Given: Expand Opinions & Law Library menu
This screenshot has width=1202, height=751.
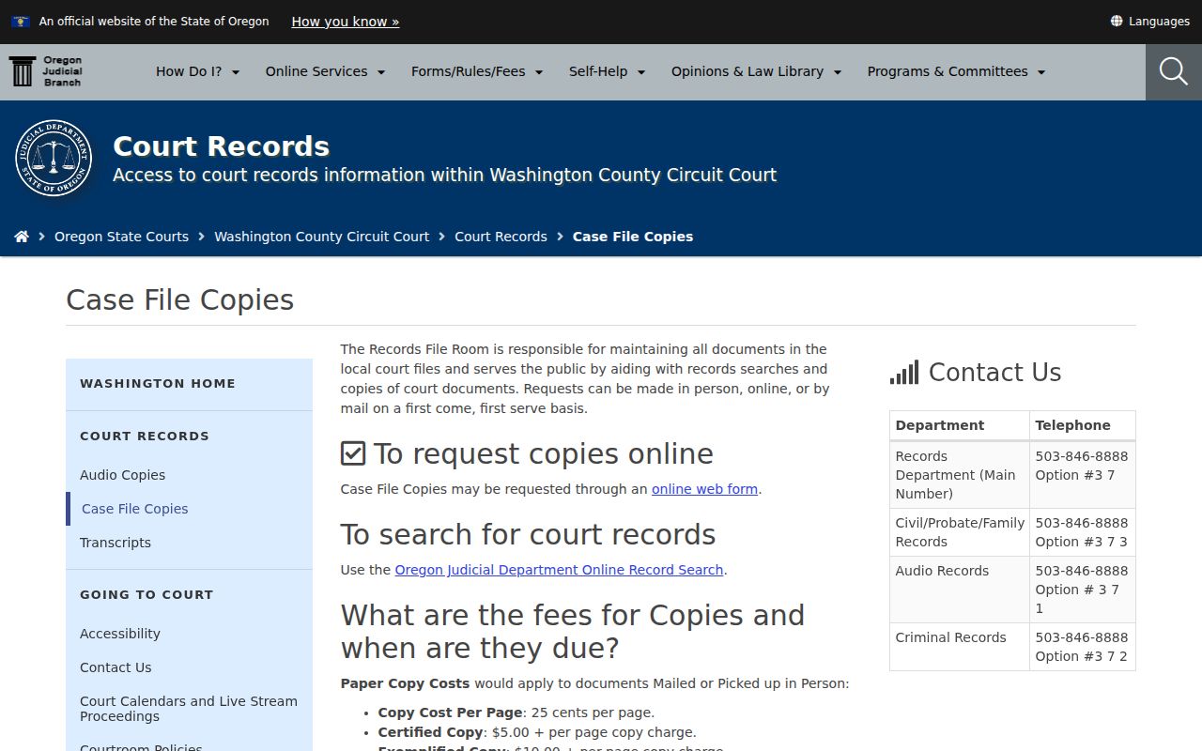Looking at the screenshot, I should pos(757,71).
